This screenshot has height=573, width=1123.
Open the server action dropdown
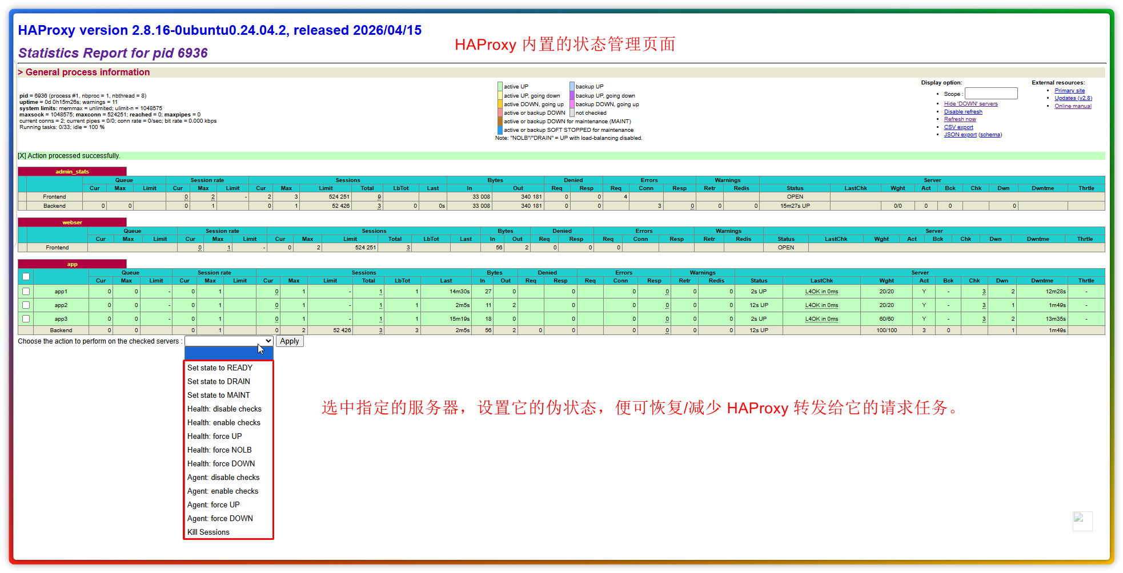pyautogui.click(x=228, y=341)
